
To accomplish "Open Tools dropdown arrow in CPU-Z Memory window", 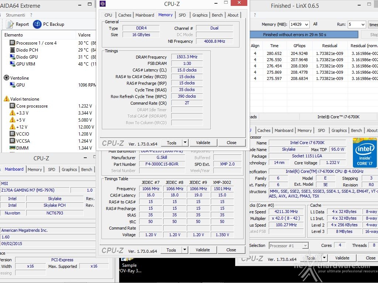I will click(185, 143).
